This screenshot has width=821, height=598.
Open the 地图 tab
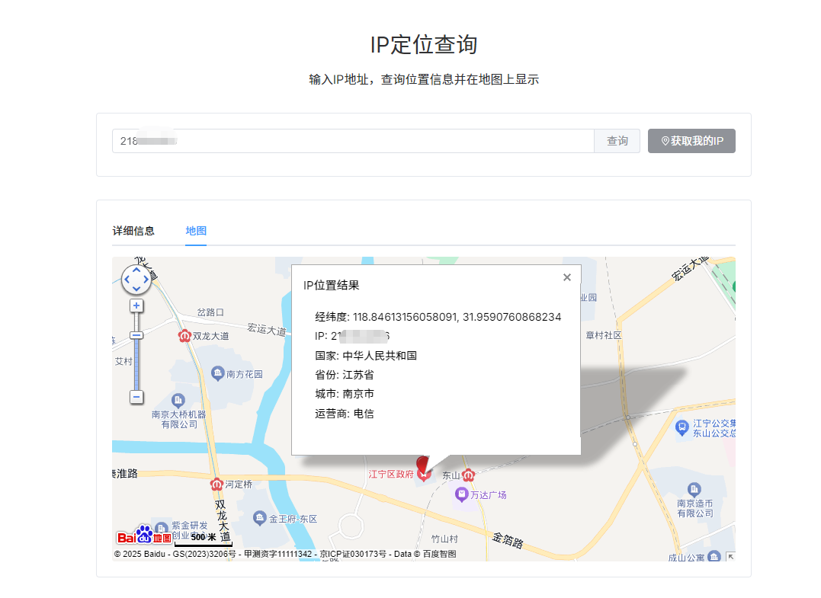coord(196,231)
